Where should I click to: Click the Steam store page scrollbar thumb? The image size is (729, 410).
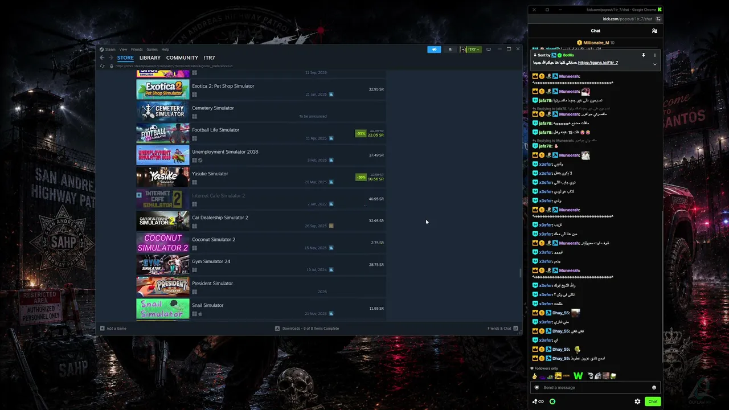(520, 273)
